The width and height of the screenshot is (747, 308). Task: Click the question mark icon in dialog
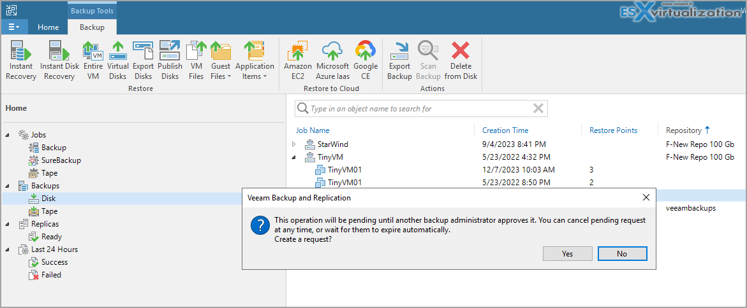pos(261,226)
